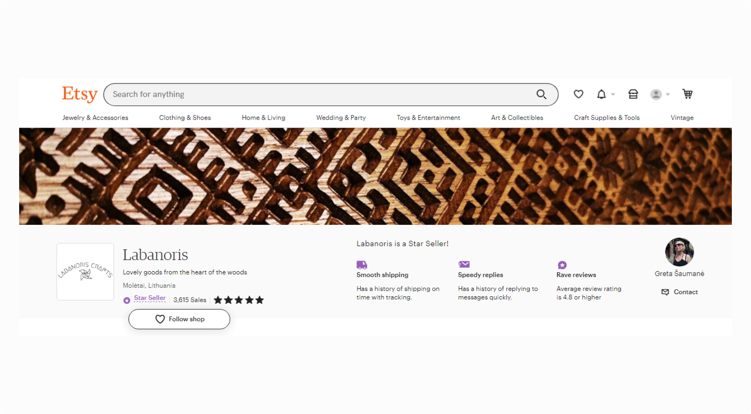Viewport: 751px width, 414px height.
Task: Click the Rave reviews star icon
Action: [x=562, y=265]
